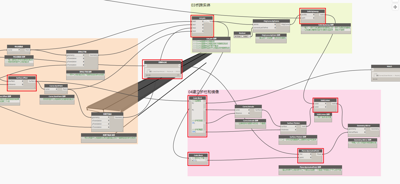Click a[1] code in lower Code Block

[x=194, y=160]
